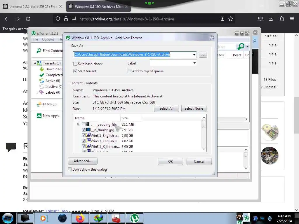Screen dimensions: 299x224
Task: Click Select All button
Action: tap(166, 108)
